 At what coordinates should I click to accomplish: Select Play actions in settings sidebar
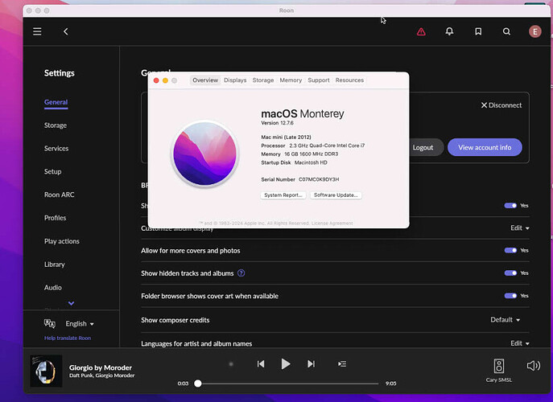click(x=62, y=241)
